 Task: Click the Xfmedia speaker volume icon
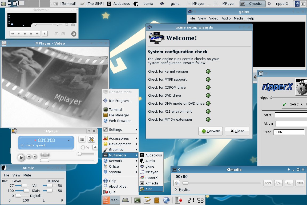point(177,183)
